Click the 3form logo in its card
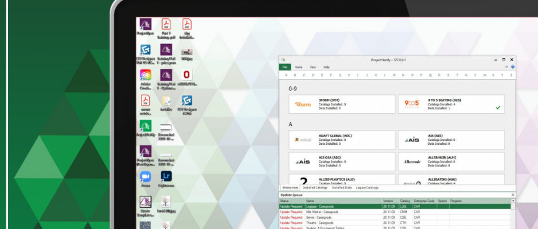 click(x=303, y=104)
